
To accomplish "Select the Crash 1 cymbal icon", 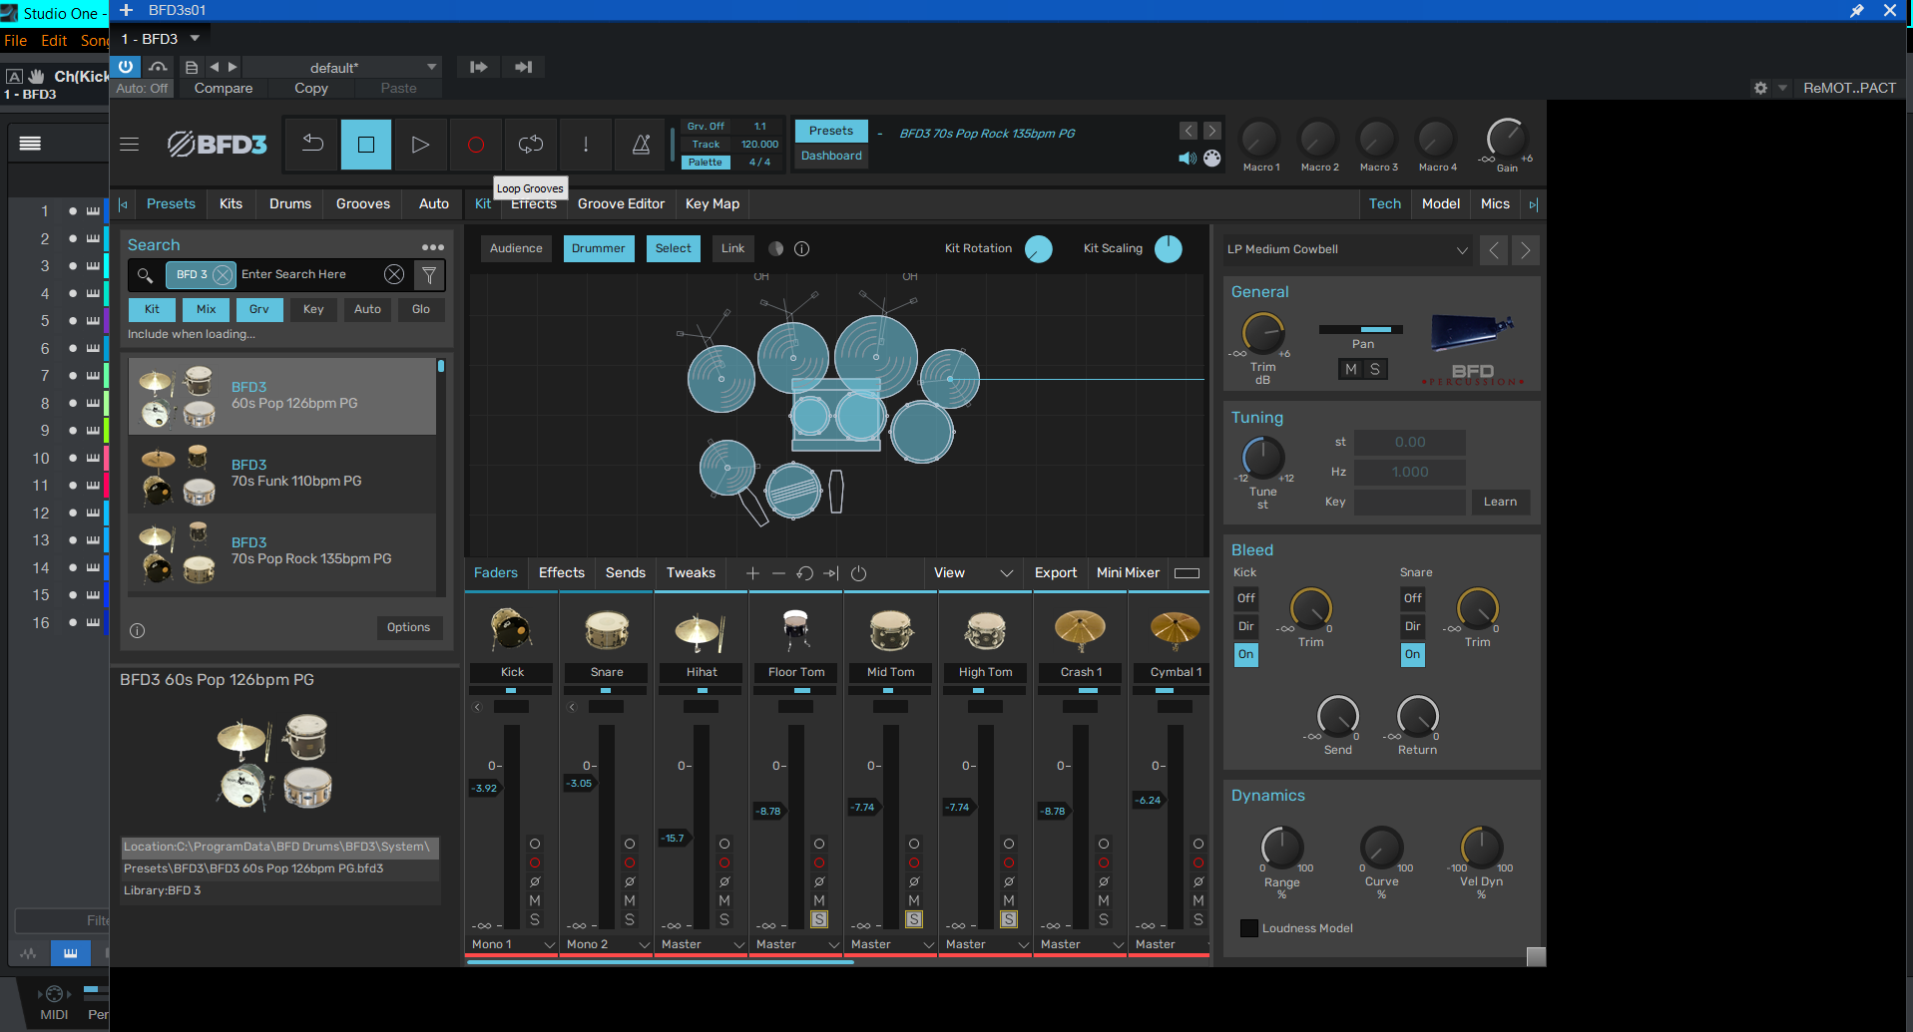I will (x=1081, y=630).
